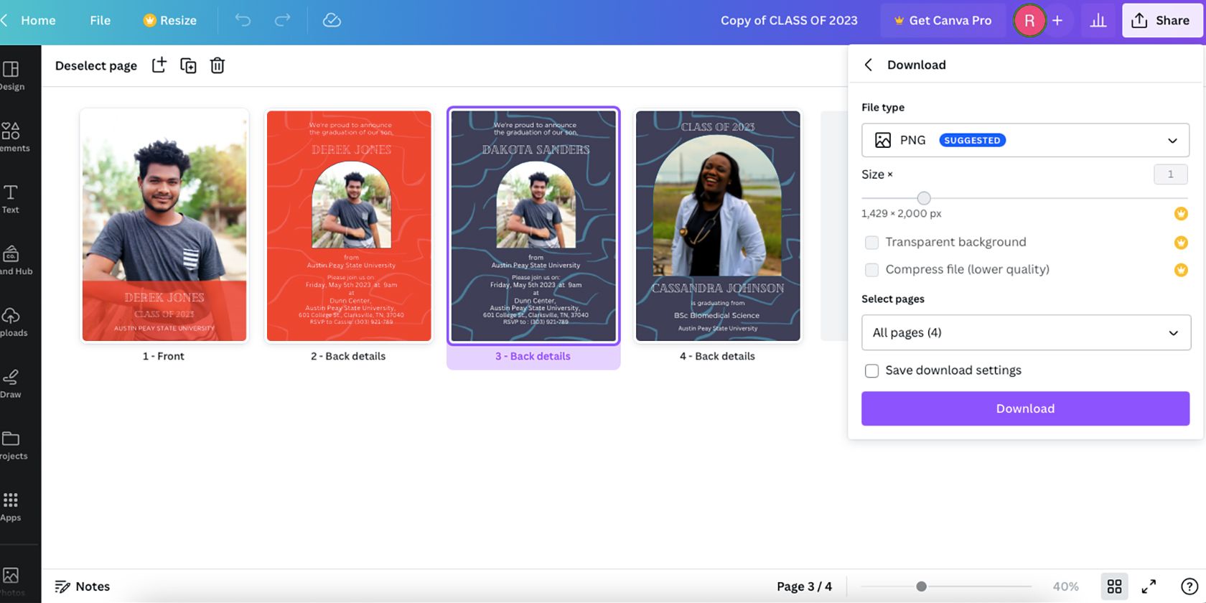
Task: Click the Add page icon
Action: [x=159, y=65]
